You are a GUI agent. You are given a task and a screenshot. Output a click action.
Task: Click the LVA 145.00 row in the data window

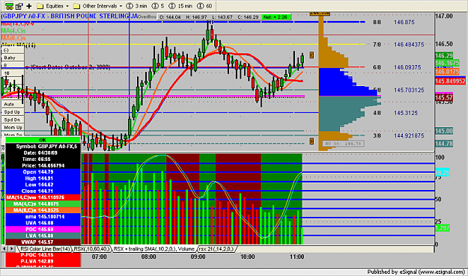pyautogui.click(x=43, y=236)
